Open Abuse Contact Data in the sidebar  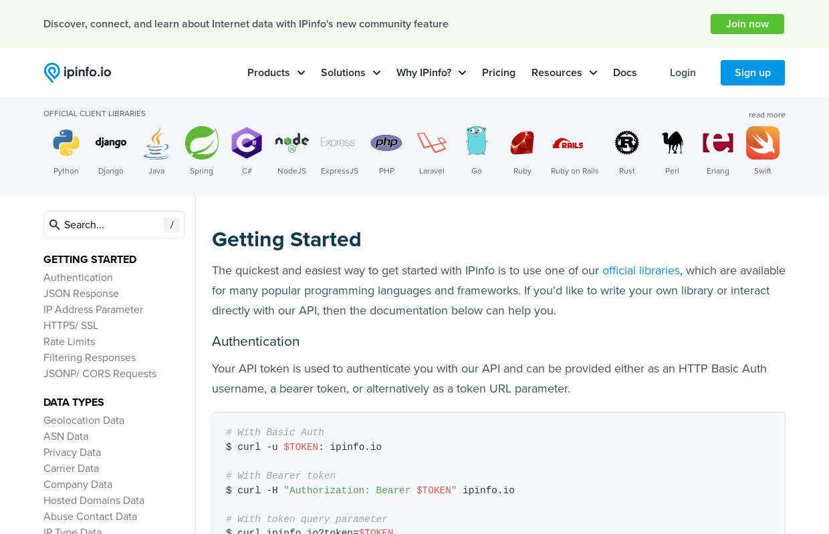90,517
